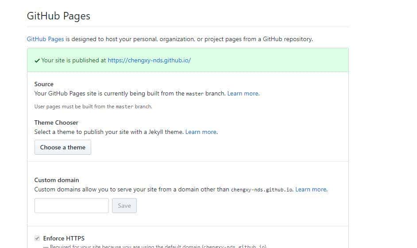Click the 'User pages must be built' note

click(x=93, y=107)
